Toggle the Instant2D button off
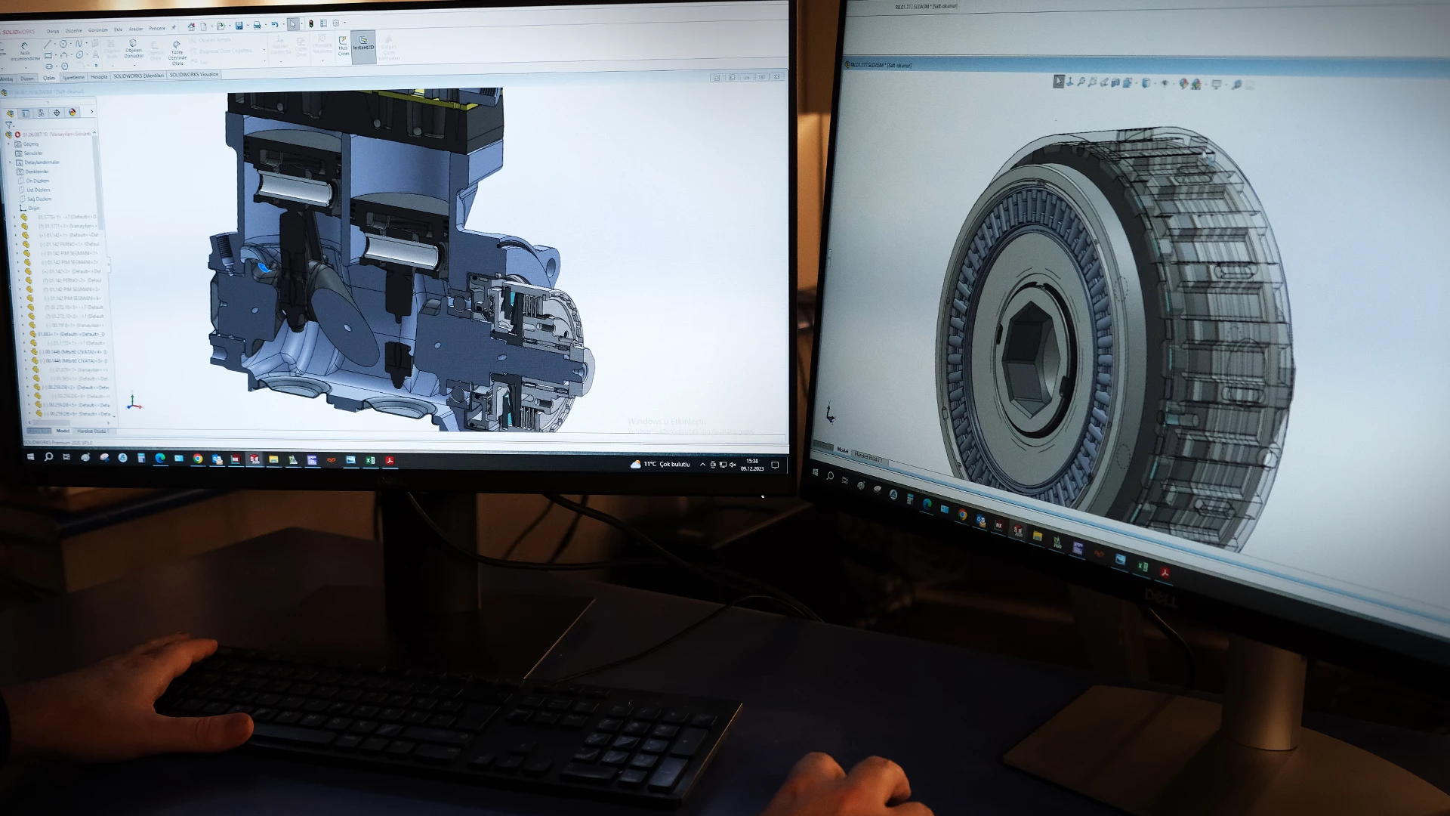The image size is (1450, 816). [x=363, y=44]
